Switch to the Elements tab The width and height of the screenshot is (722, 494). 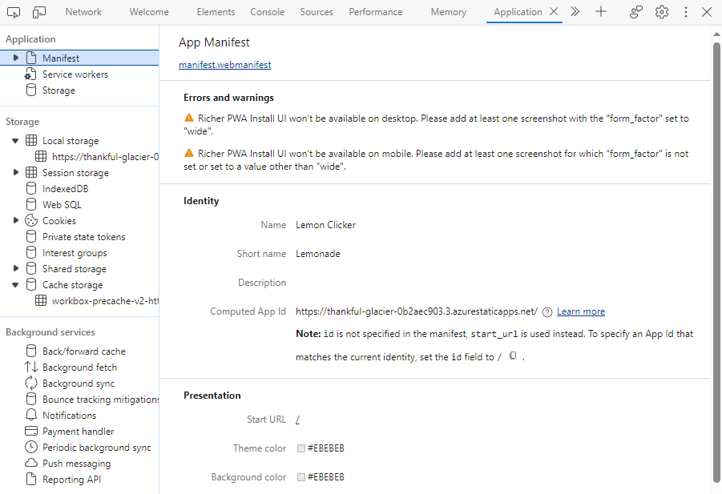pyautogui.click(x=216, y=12)
